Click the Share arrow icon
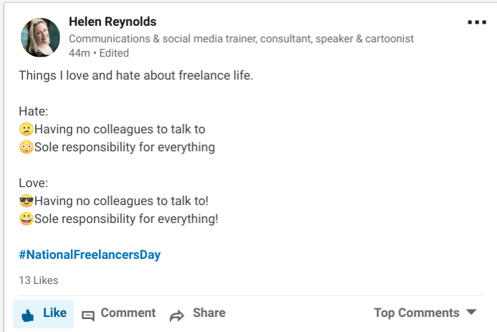This screenshot has width=497, height=332. click(177, 315)
